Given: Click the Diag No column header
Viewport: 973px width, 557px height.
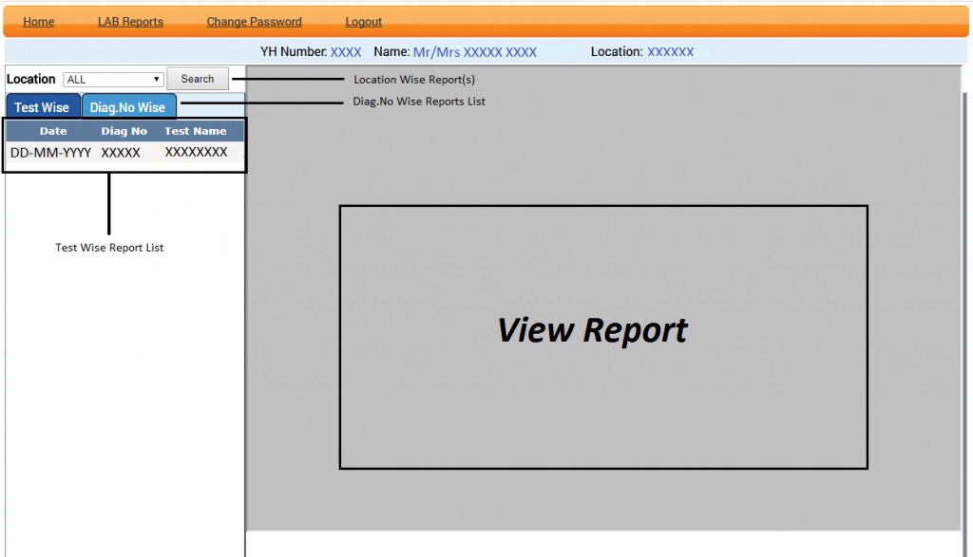Looking at the screenshot, I should (x=124, y=132).
